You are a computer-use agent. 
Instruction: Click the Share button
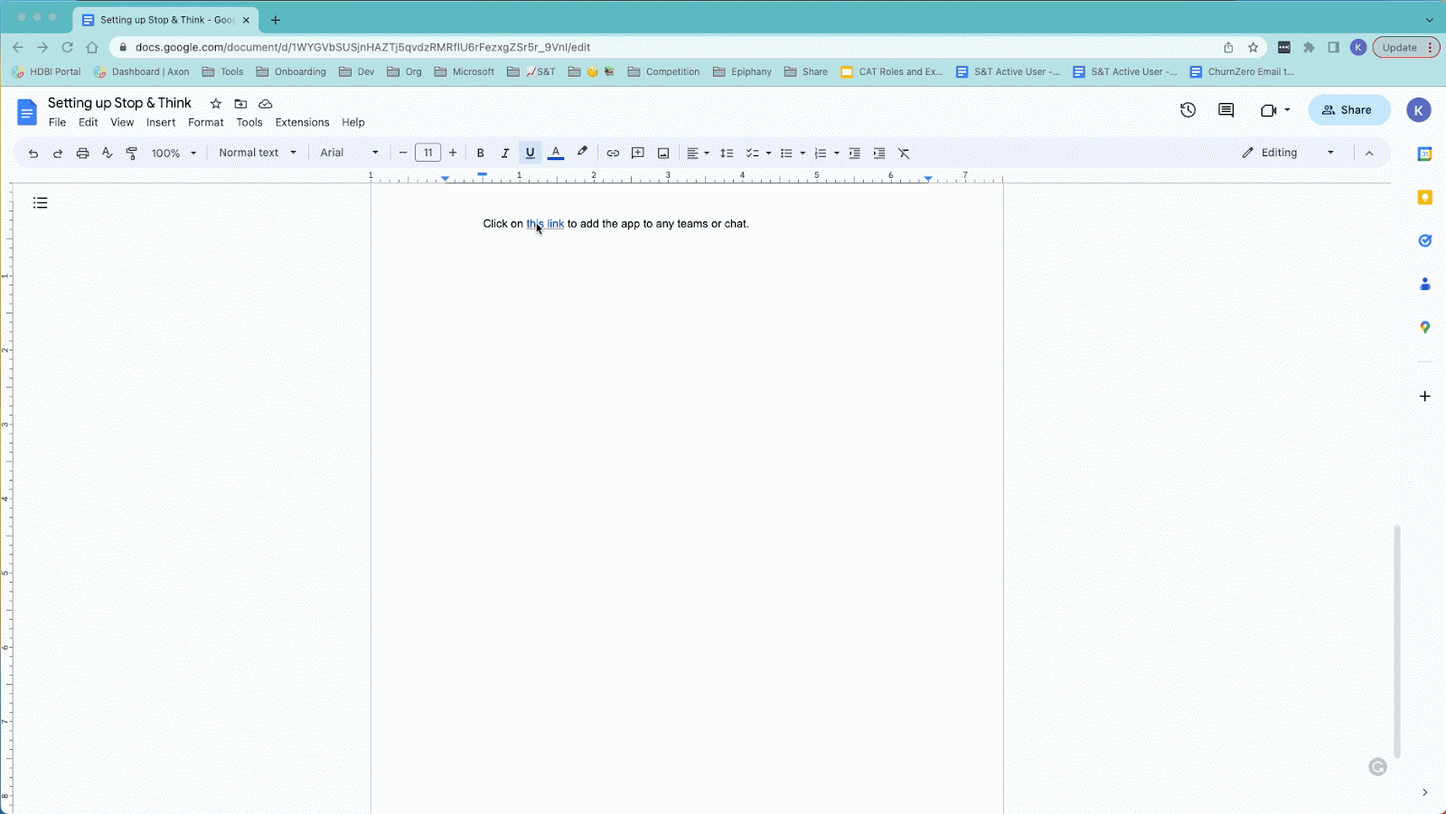pyautogui.click(x=1347, y=110)
